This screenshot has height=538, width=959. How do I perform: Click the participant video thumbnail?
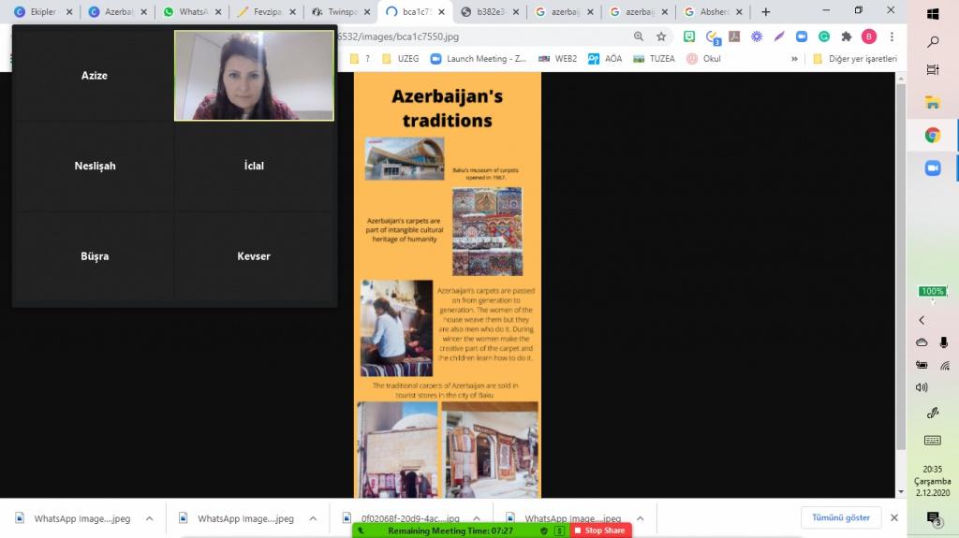[x=254, y=76]
